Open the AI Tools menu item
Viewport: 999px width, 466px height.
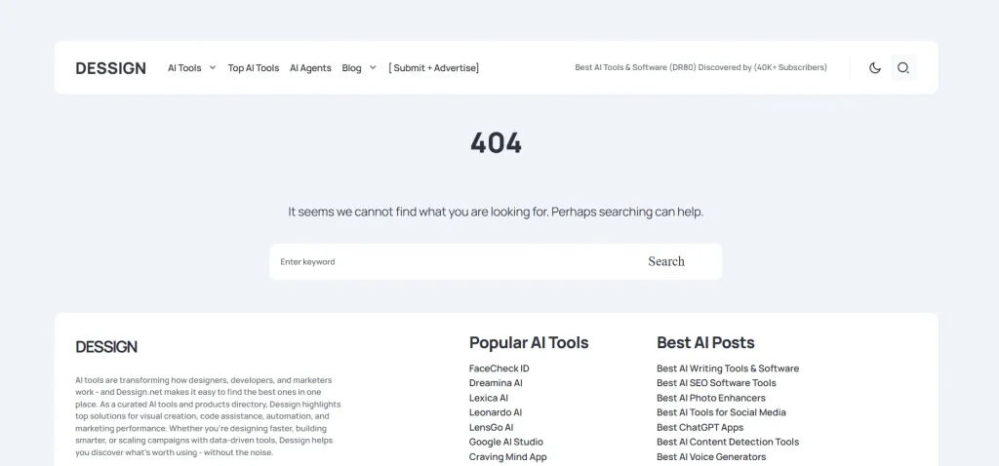tap(184, 67)
